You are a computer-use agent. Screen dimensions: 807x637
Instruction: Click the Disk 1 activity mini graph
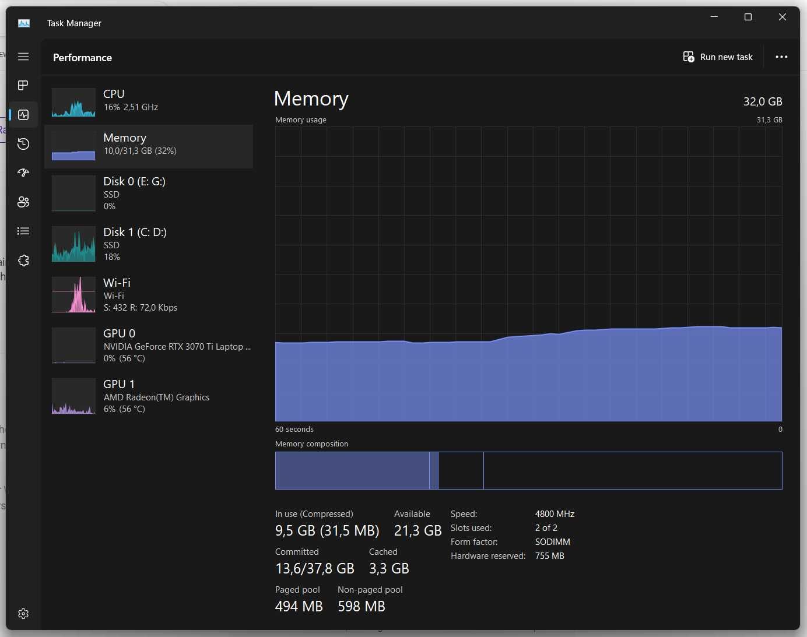coord(73,244)
